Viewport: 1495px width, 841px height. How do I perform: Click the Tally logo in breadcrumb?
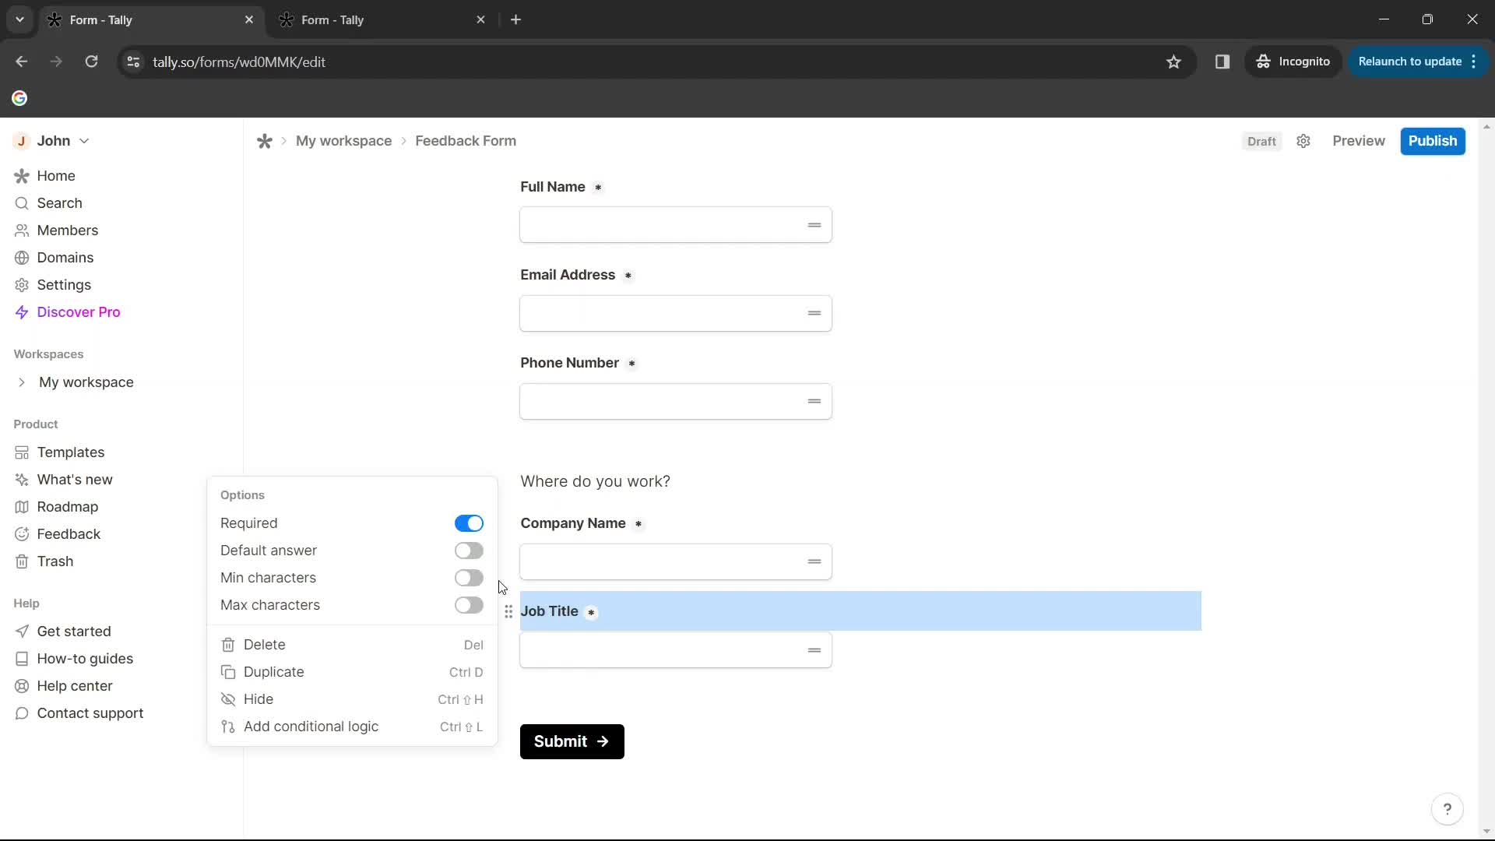265,141
